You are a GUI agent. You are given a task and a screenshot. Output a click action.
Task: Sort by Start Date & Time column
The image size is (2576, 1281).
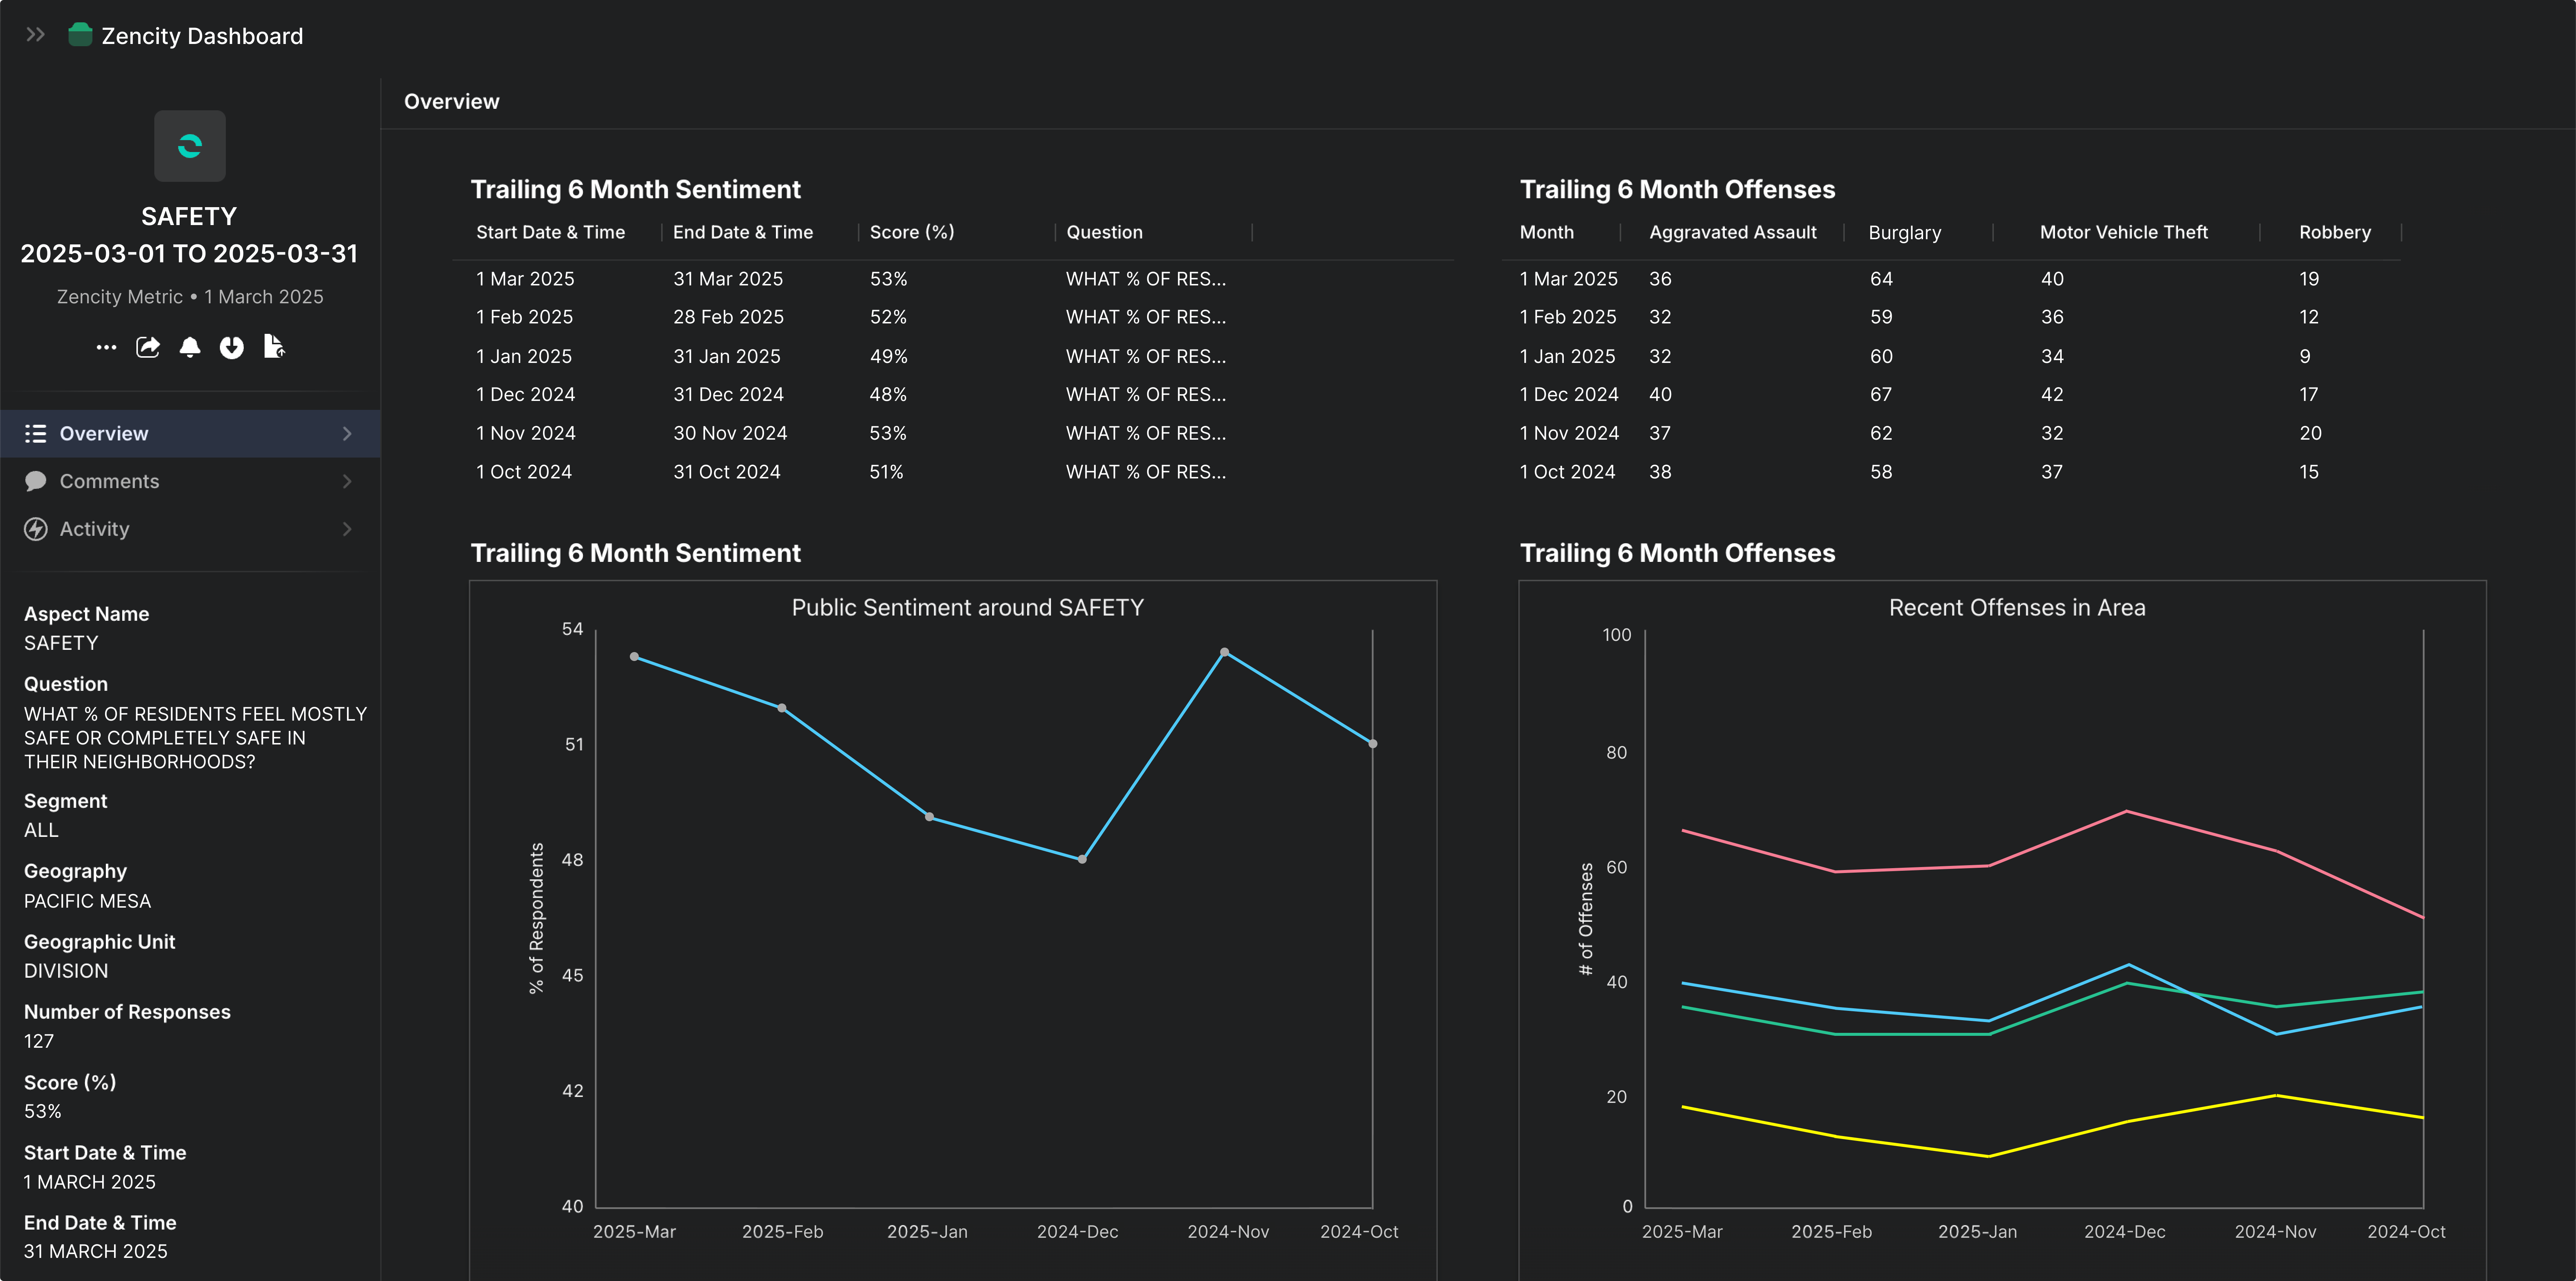click(x=551, y=232)
